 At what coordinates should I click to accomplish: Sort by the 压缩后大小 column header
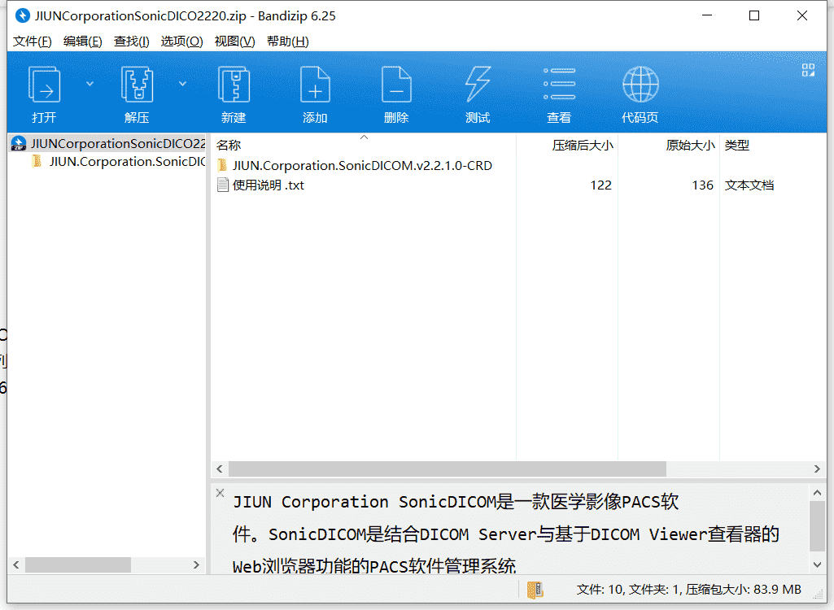pyautogui.click(x=567, y=146)
